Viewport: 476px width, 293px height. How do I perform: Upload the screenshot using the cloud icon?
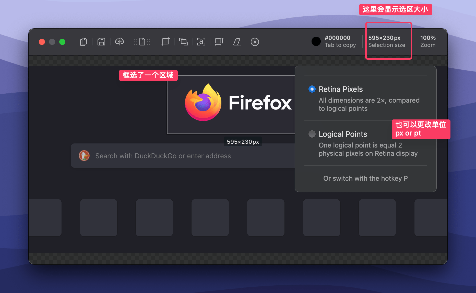tap(119, 42)
